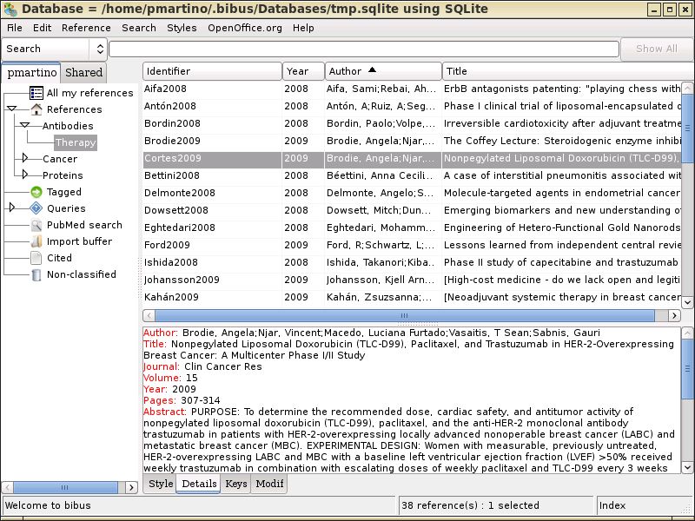Click the Import buffer icon
The width and height of the screenshot is (695, 521).
tap(36, 241)
